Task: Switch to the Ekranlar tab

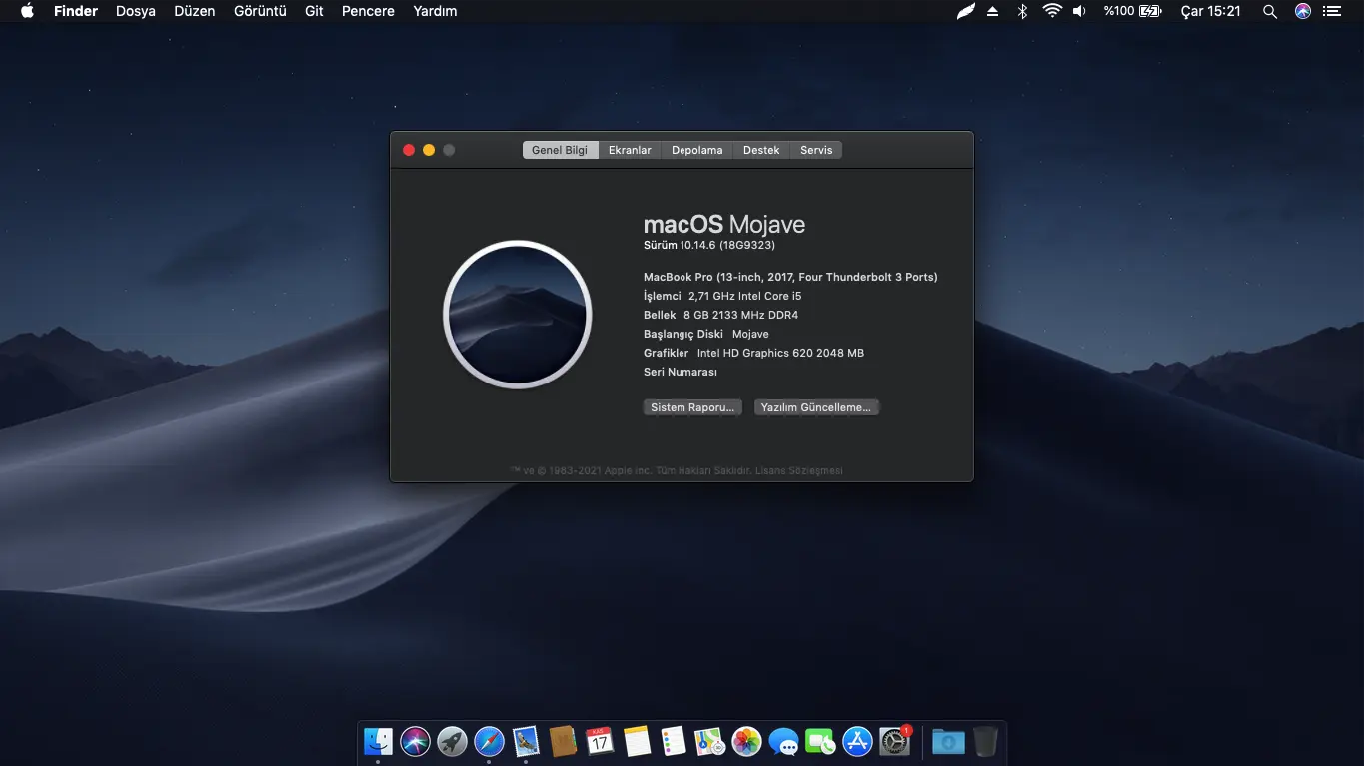Action: 630,150
